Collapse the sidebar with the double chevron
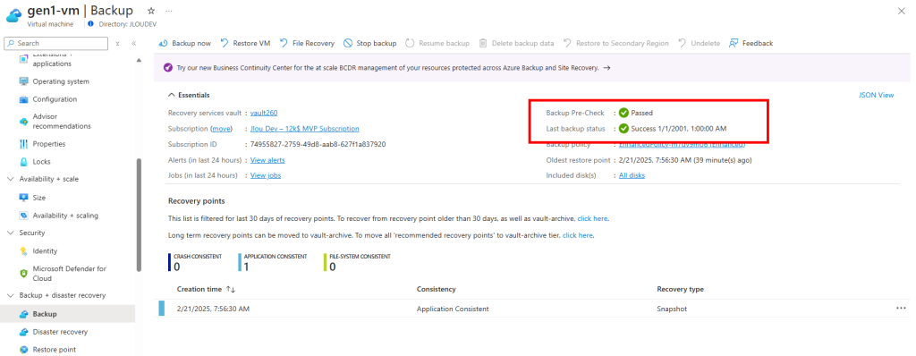Viewport: 916px width, 356px height. click(x=134, y=43)
